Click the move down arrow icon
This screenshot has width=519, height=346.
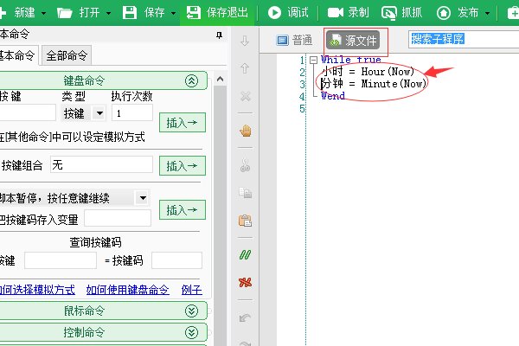tap(245, 41)
